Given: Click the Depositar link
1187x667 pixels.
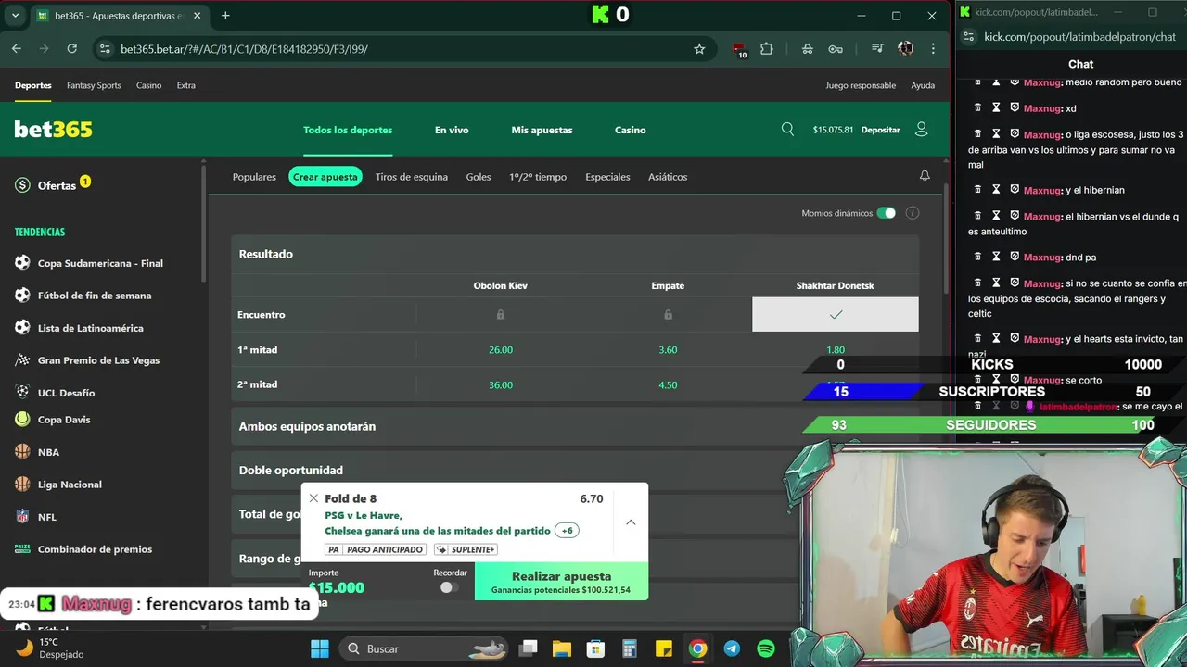Looking at the screenshot, I should click(x=880, y=130).
